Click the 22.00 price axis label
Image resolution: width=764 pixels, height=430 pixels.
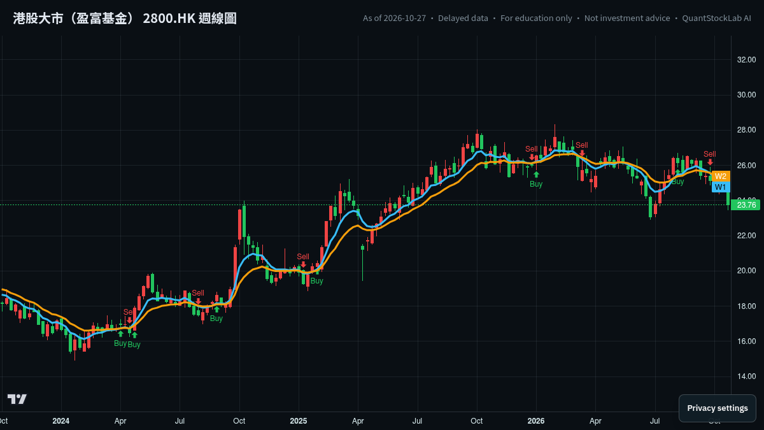[746, 236]
